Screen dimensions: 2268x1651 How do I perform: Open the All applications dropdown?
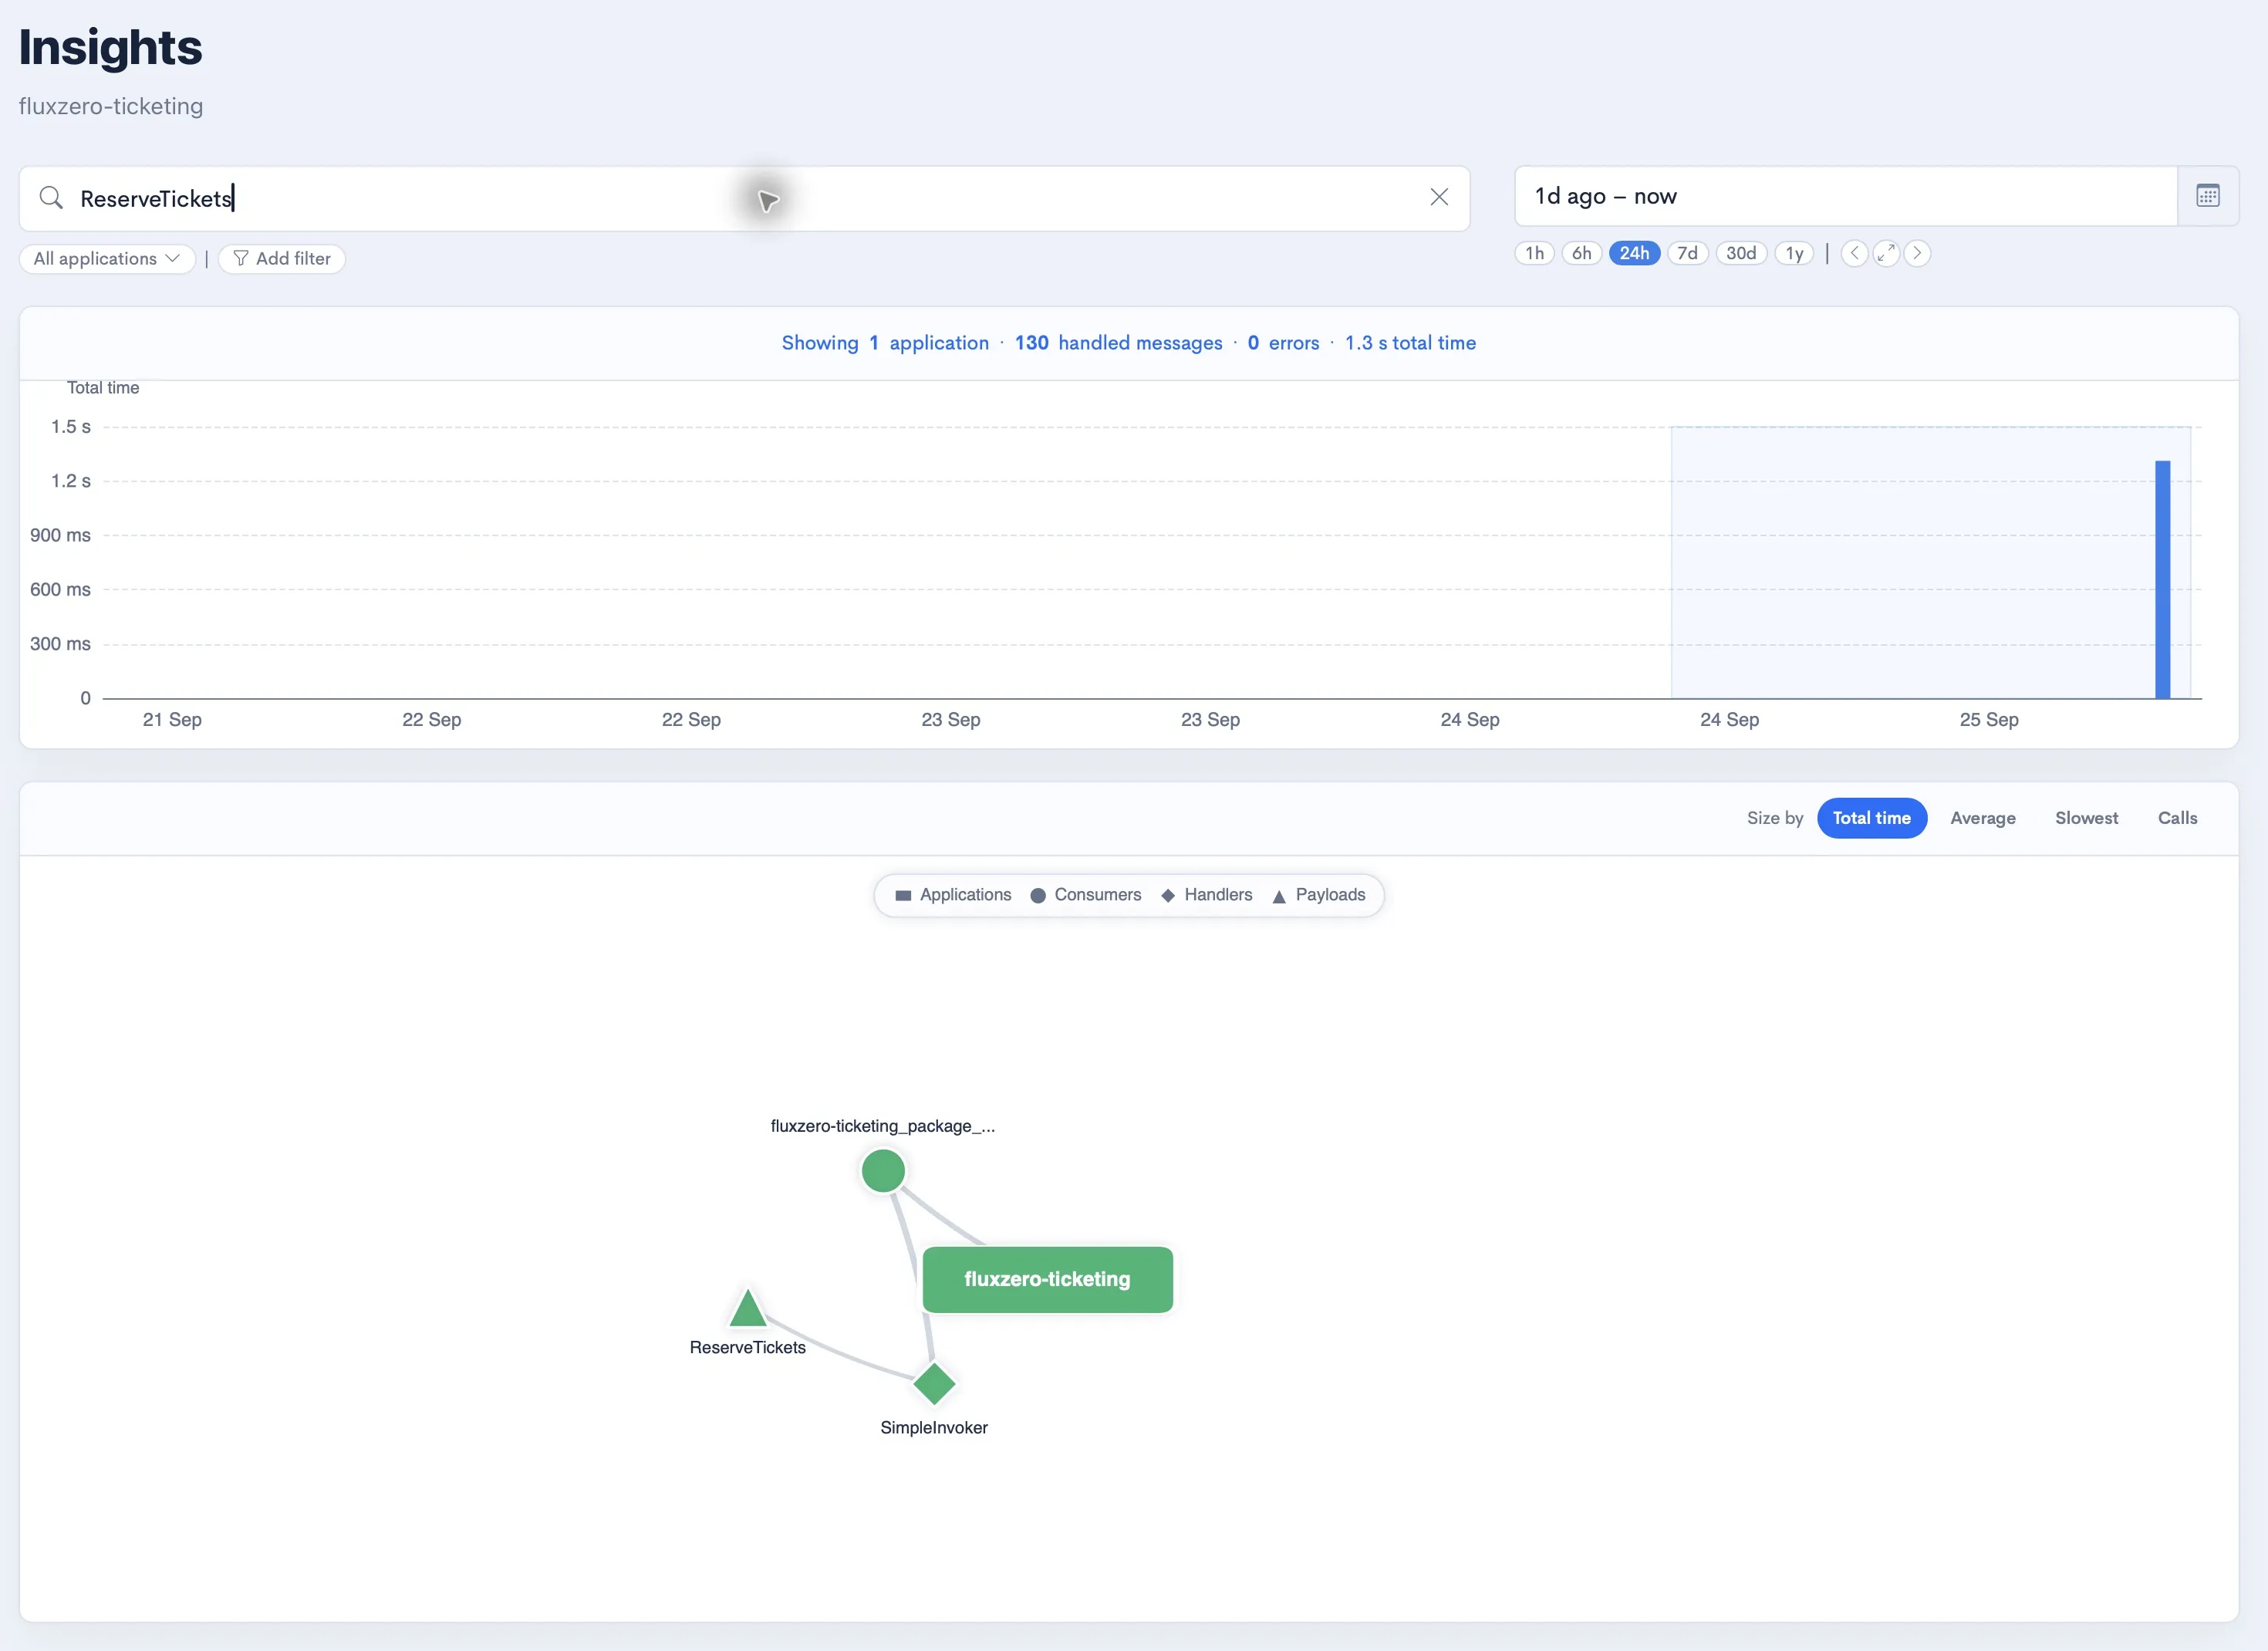click(x=107, y=259)
